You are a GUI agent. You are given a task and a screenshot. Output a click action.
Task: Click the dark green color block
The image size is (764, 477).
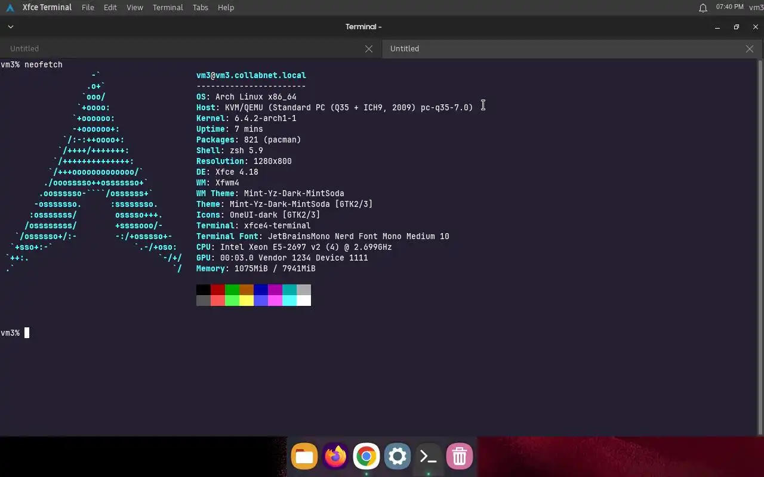point(232,290)
